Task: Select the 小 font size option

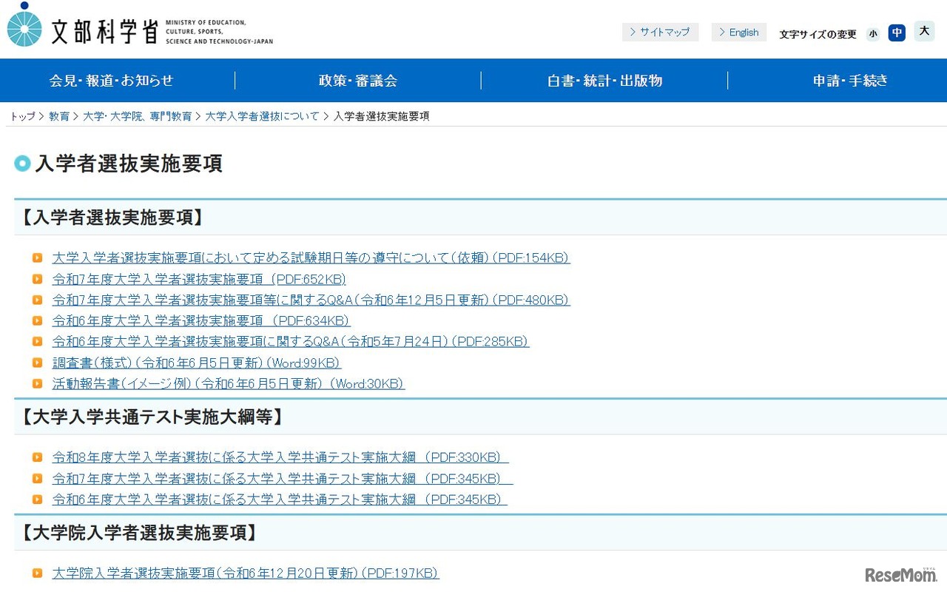Action: (x=873, y=33)
